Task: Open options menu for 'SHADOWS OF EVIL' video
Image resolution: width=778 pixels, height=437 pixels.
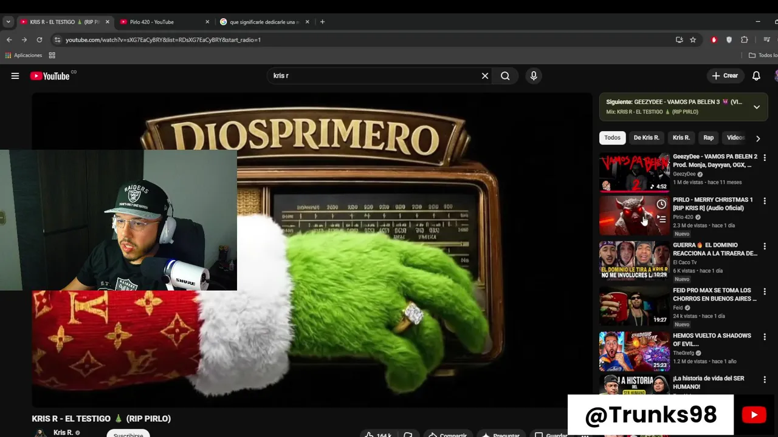Action: point(765,337)
